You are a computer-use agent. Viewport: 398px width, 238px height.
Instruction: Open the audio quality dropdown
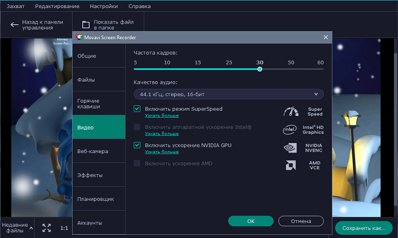click(229, 95)
